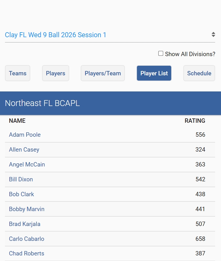
Task: View Angel McCain's player page
Action: [x=27, y=165]
